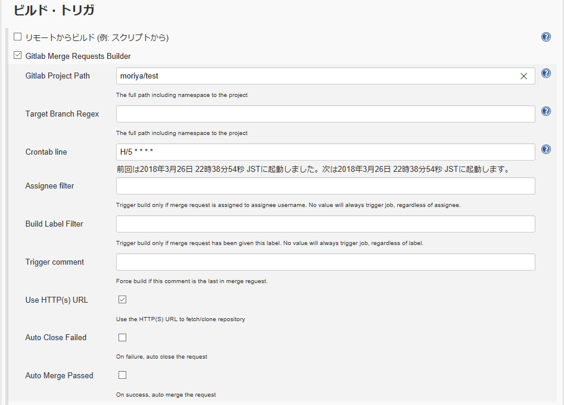Open help icon for Crontab line
Screen dimensions: 564x405
point(546,150)
